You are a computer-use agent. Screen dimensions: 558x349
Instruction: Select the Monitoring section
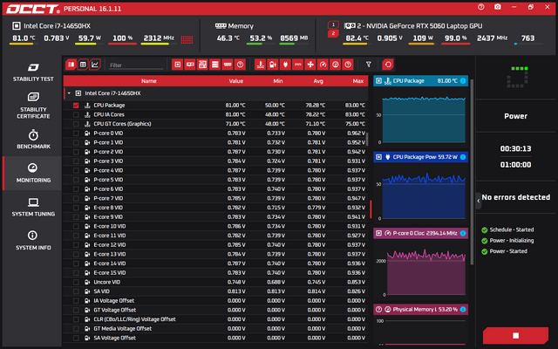pos(33,174)
